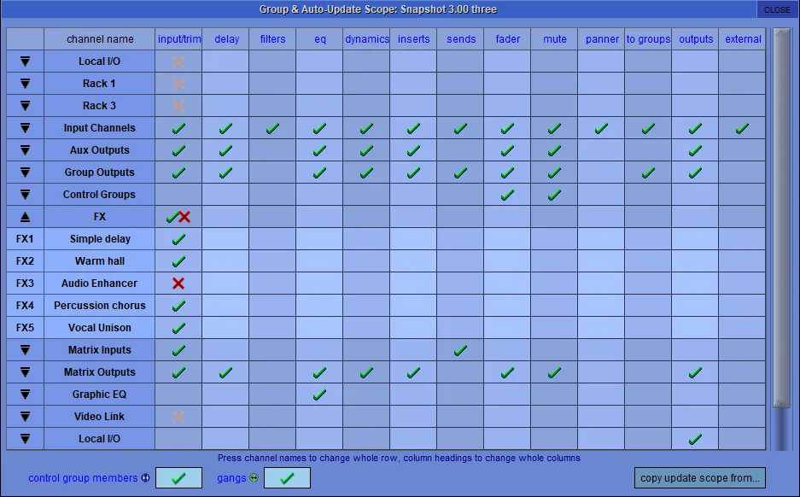Click the vertical scrollbar thumb
This screenshot has width=800, height=497.
[781, 217]
